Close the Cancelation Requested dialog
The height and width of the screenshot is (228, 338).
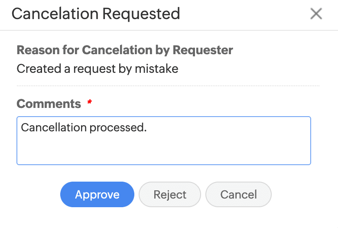click(316, 14)
